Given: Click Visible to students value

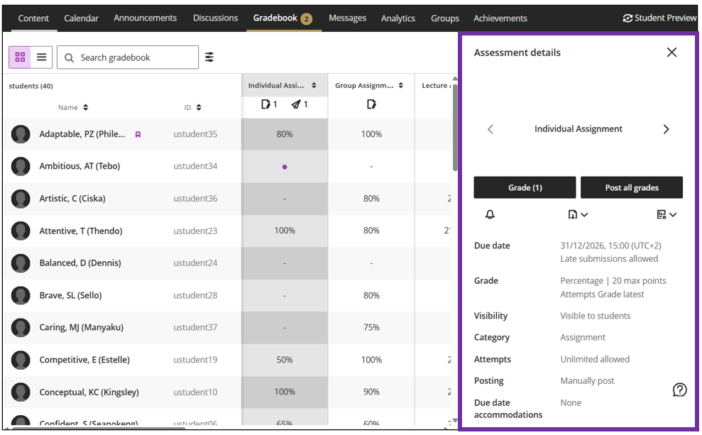Looking at the screenshot, I should (596, 316).
